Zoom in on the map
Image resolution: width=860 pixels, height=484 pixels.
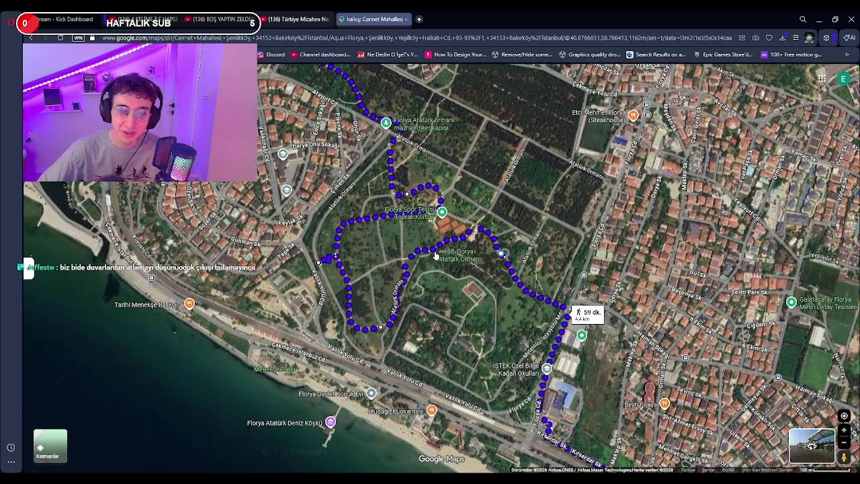844,431
